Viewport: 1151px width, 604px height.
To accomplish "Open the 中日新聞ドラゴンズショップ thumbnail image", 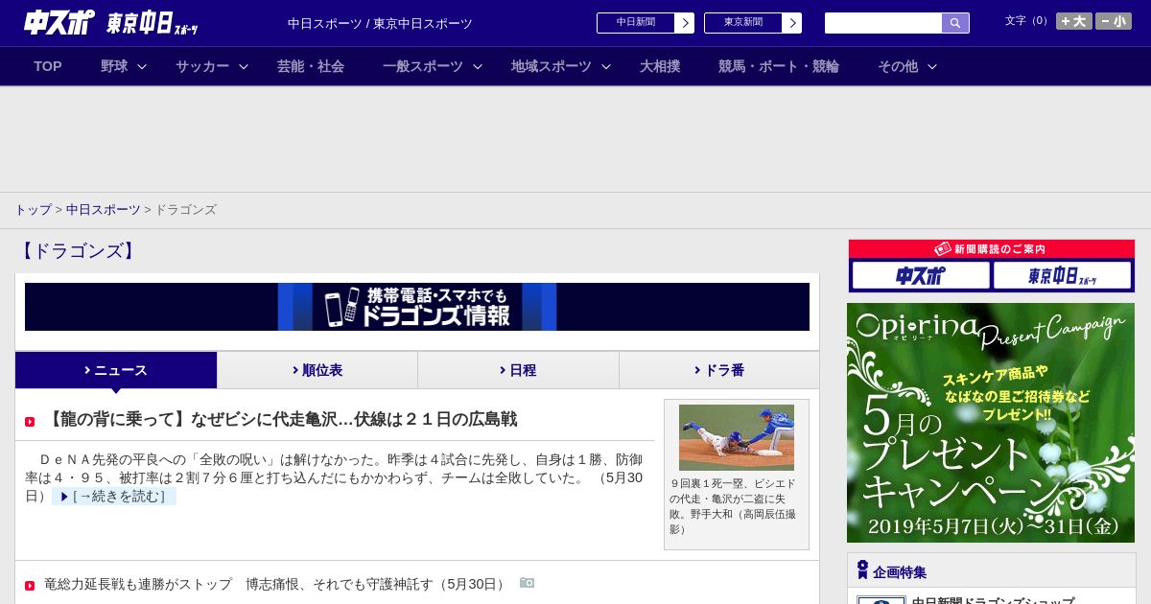I will pos(881,599).
